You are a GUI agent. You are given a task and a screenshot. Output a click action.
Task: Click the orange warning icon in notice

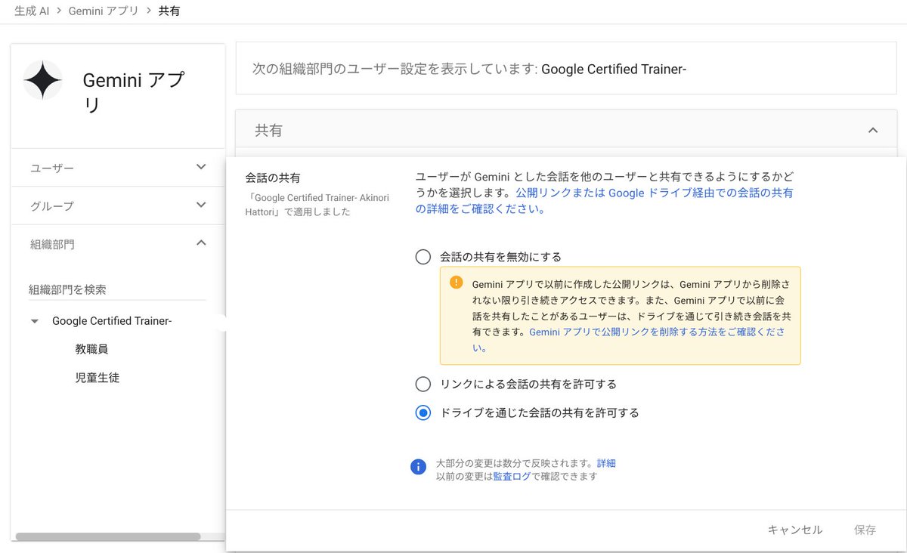click(456, 283)
